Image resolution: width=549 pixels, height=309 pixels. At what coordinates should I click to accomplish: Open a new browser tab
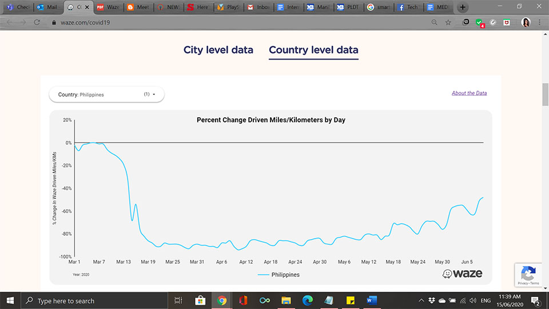click(463, 7)
